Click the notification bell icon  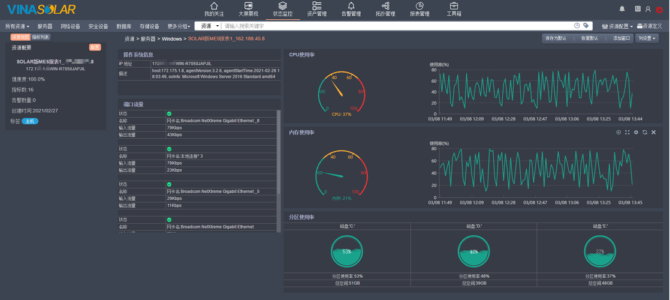click(x=622, y=8)
